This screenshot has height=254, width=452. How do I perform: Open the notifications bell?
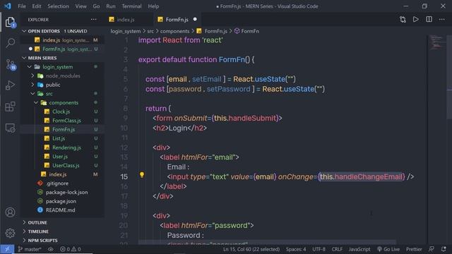coord(444,249)
